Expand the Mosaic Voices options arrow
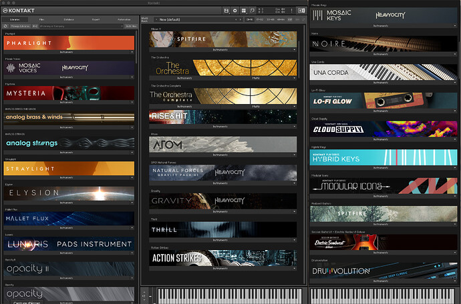The height and width of the screenshot is (304, 461). click(132, 77)
